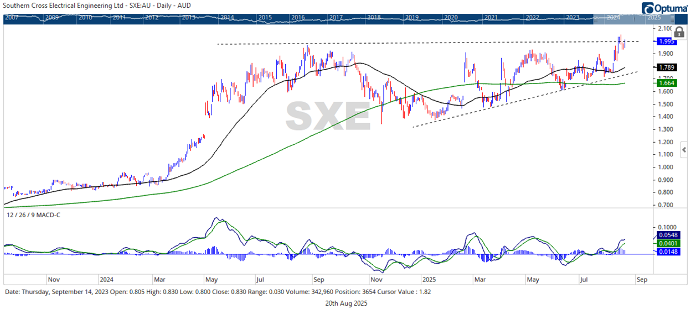Jump to 2020 in the overview timeline
Screen dimensions: 691x314
pyautogui.click(x=452, y=18)
